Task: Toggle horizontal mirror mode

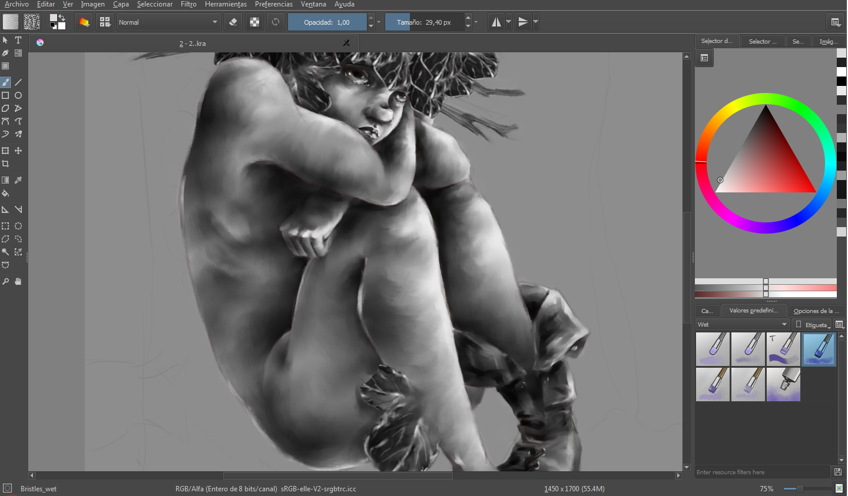Action: (x=496, y=22)
